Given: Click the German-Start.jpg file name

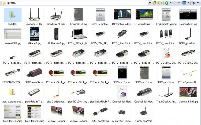Looking at the screenshot, I should 188,24.
